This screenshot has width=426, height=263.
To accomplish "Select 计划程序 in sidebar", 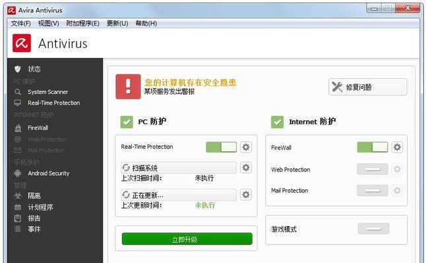I will click(x=40, y=208).
